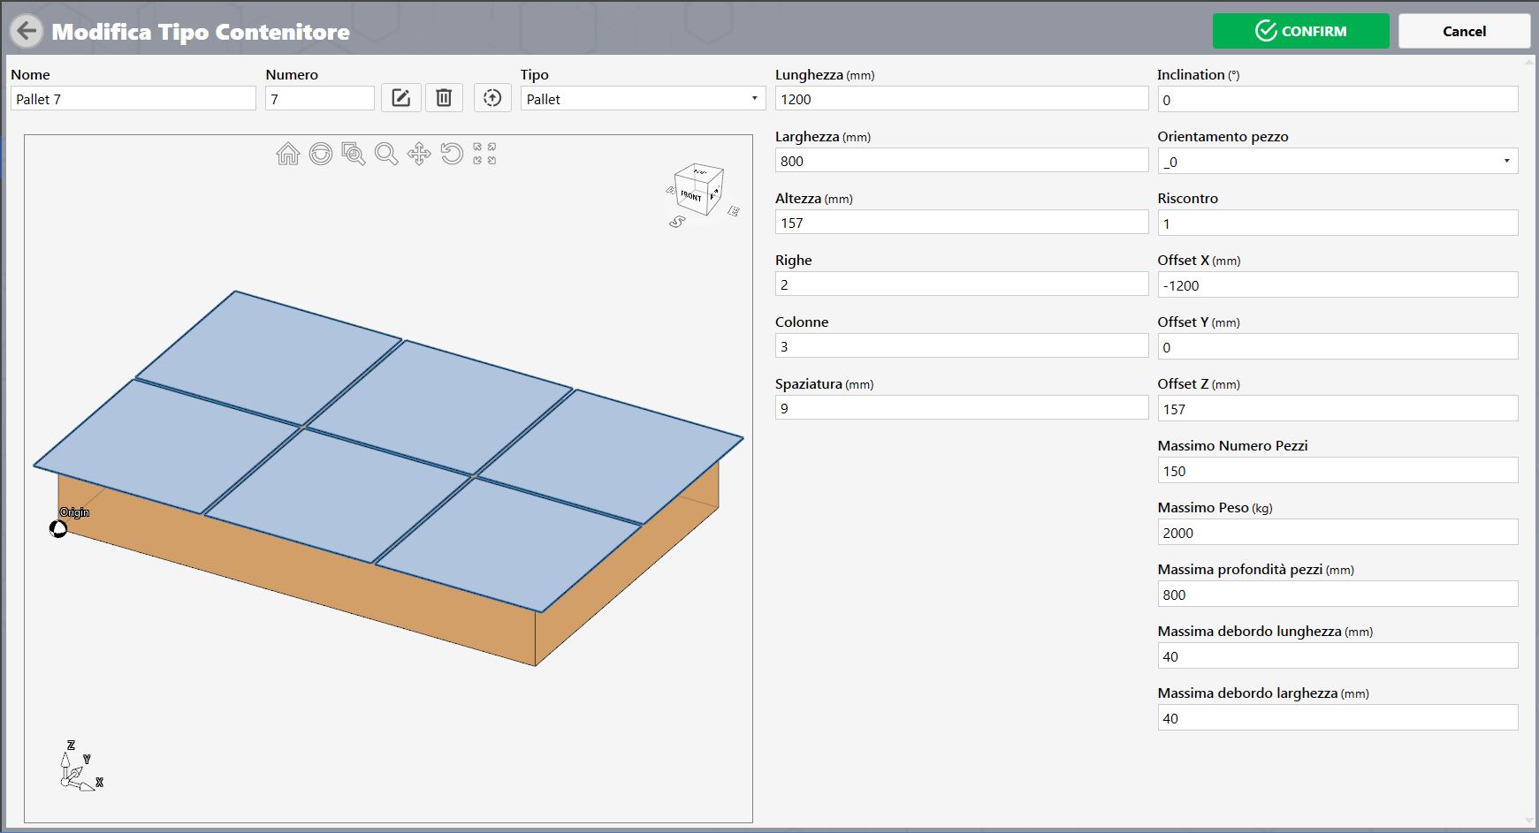The width and height of the screenshot is (1539, 833).
Task: Go back with the arrow beside Modifica Tipo Contenitore
Action: [x=27, y=31]
